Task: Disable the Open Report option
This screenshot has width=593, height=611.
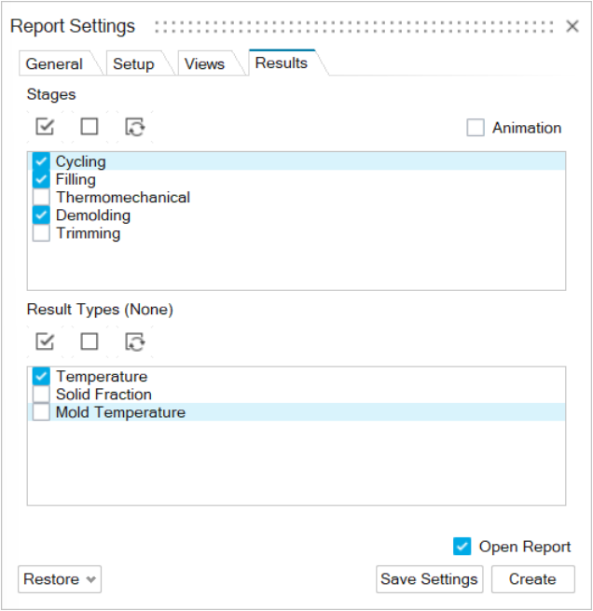Action: [x=462, y=547]
